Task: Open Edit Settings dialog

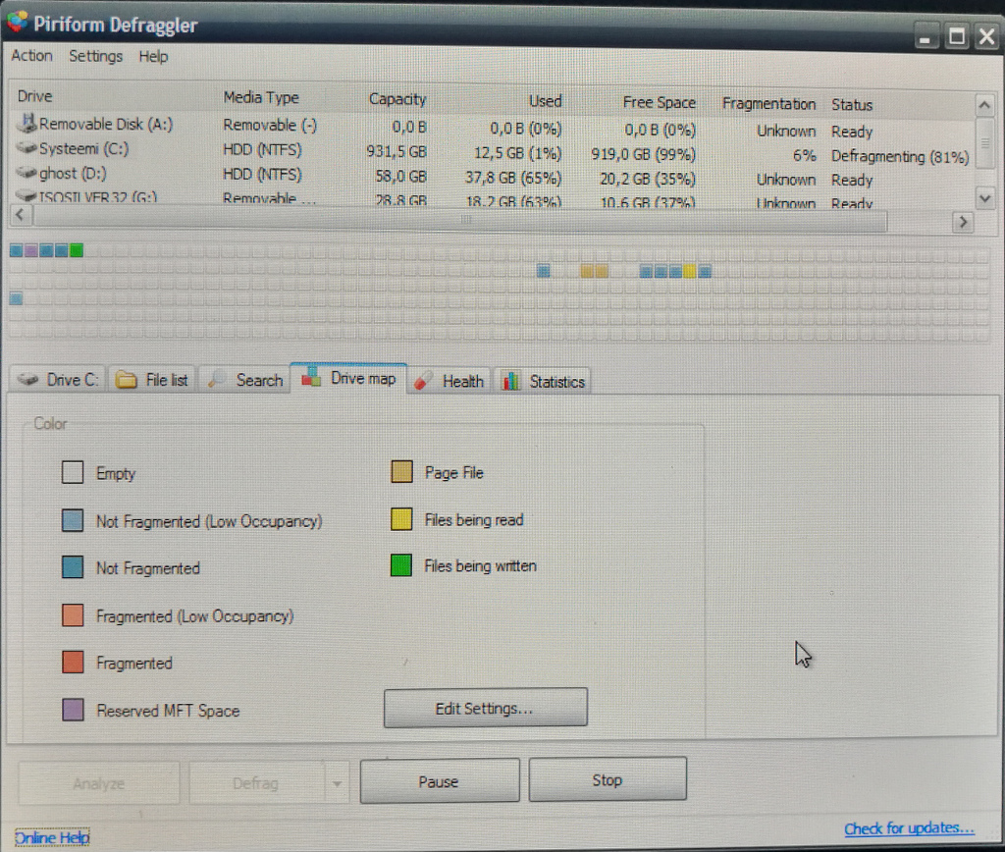Action: coord(485,708)
